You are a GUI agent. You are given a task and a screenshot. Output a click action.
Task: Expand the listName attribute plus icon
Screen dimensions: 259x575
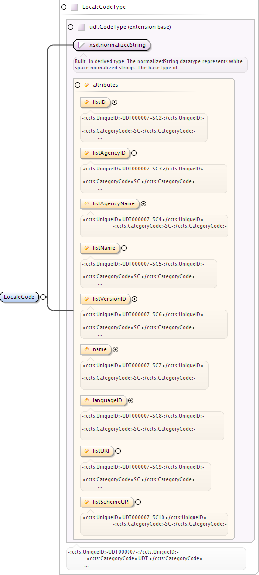coord(124,248)
